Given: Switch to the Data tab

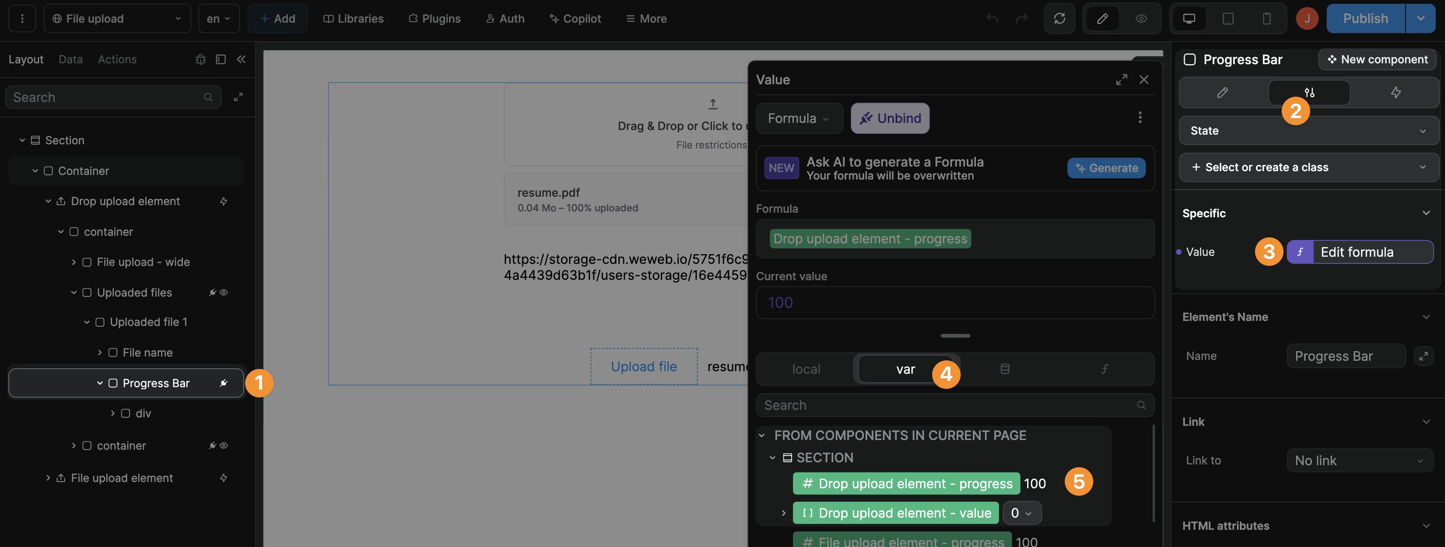Looking at the screenshot, I should [70, 59].
